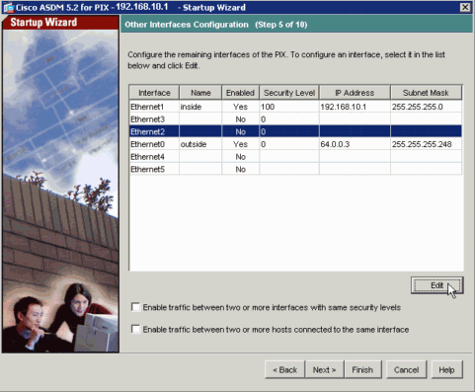Image resolution: width=475 pixels, height=392 pixels.
Task: Click the 'outside' name cell
Action: [x=200, y=144]
